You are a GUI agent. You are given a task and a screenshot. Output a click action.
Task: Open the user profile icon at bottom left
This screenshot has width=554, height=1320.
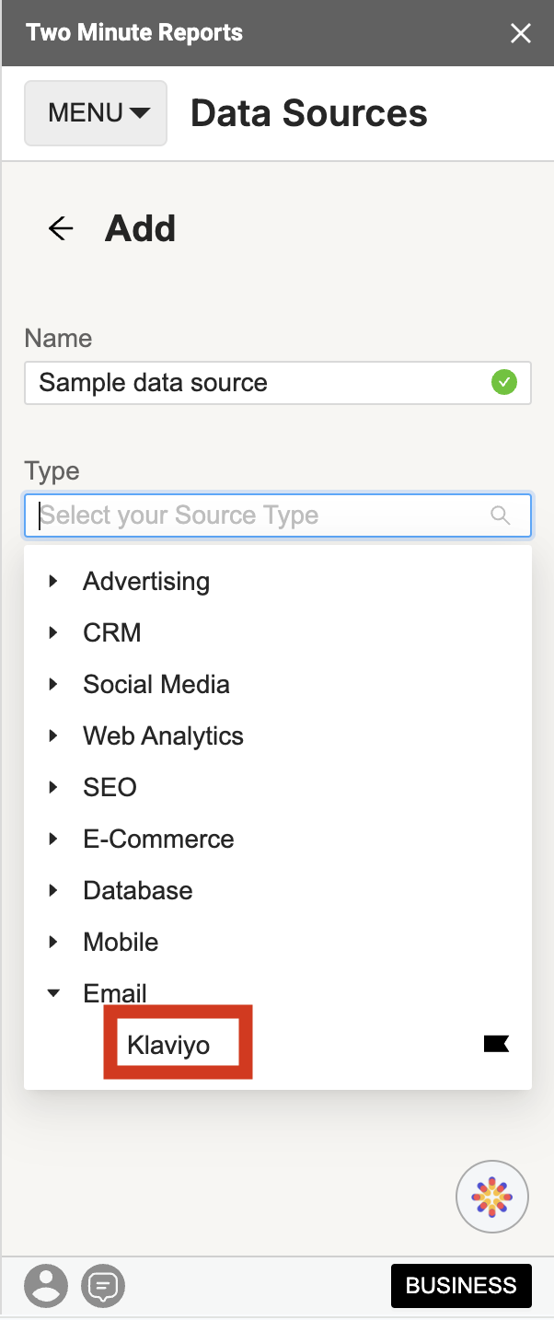pos(46,1286)
